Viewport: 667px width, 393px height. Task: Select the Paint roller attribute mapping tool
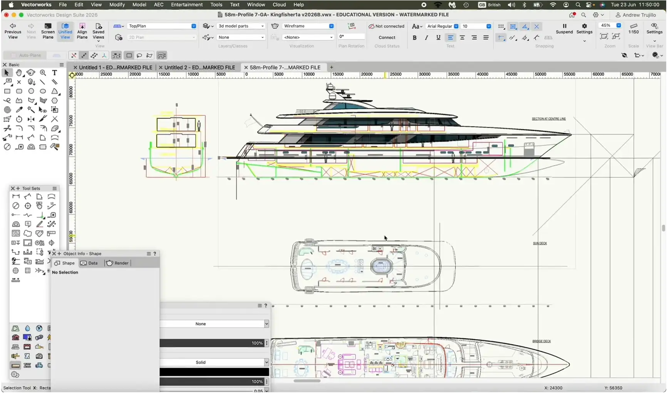tap(55, 147)
